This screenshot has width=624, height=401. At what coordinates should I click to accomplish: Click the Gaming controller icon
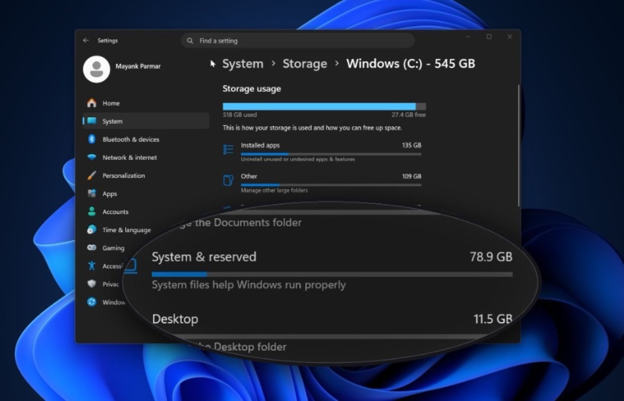coord(92,248)
